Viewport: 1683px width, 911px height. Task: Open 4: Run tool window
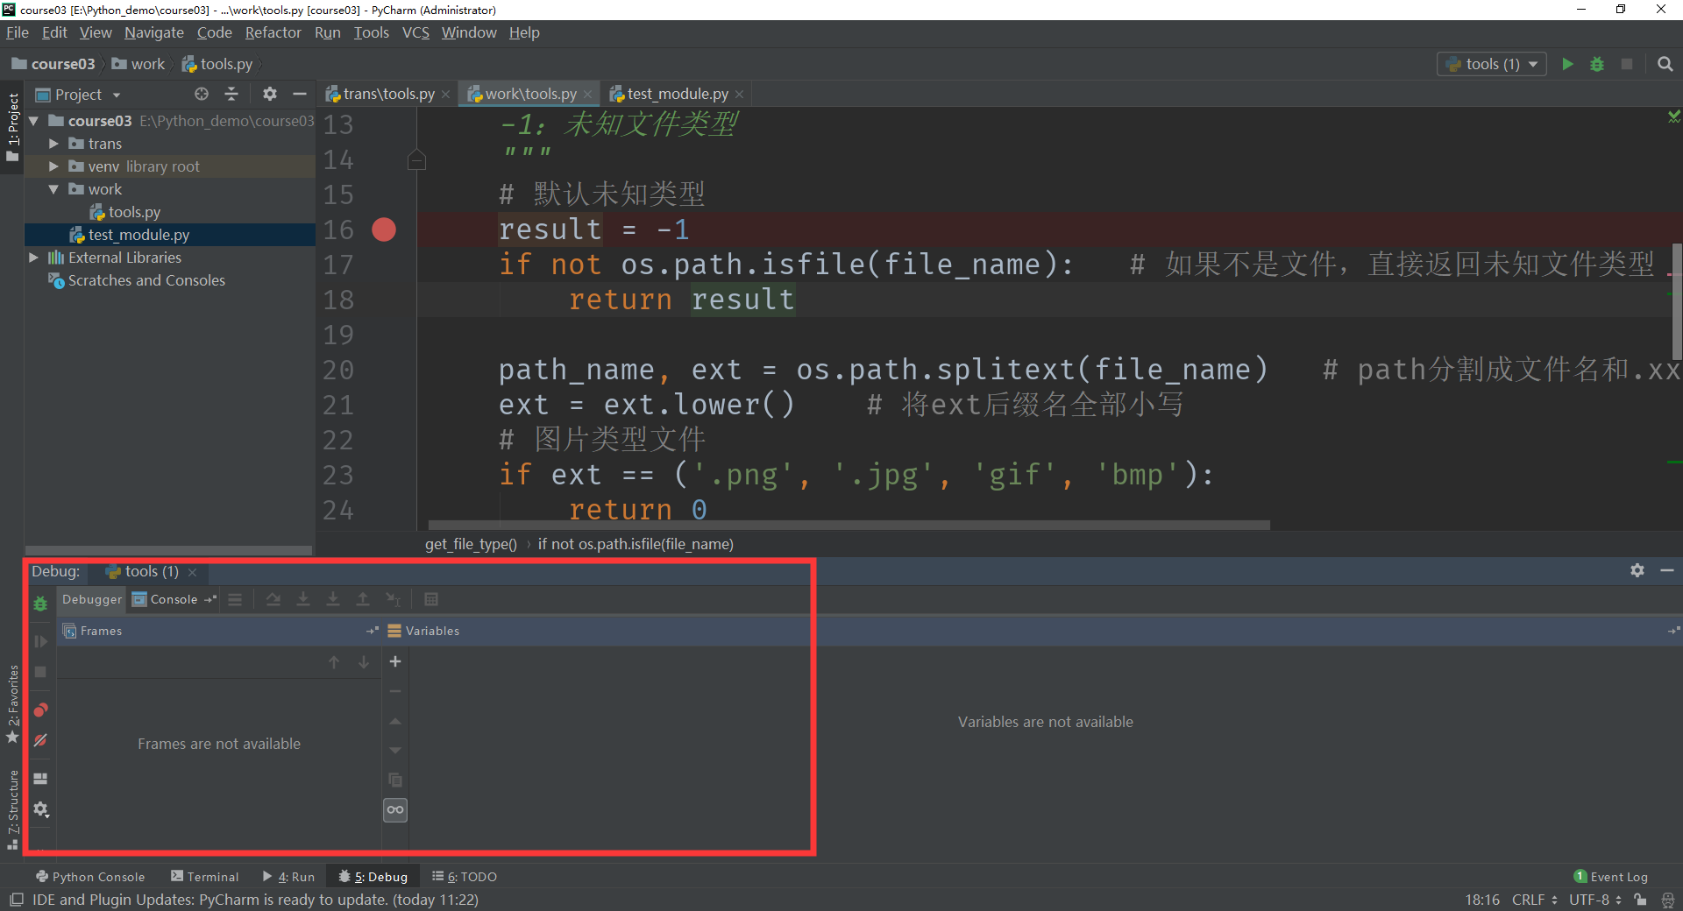[288, 877]
